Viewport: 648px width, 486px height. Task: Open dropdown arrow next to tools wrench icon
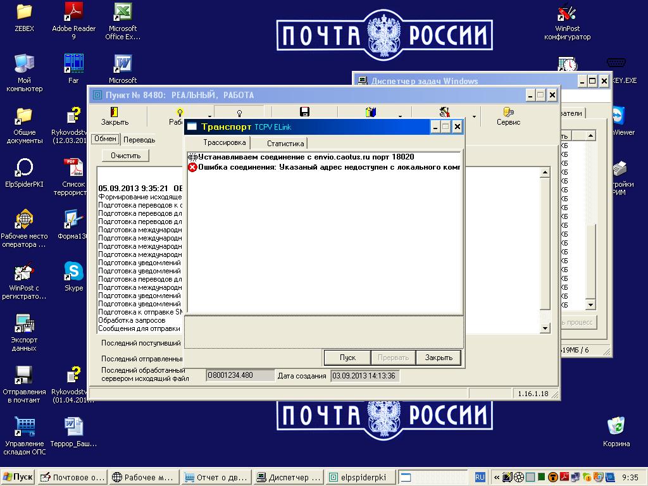click(x=474, y=116)
